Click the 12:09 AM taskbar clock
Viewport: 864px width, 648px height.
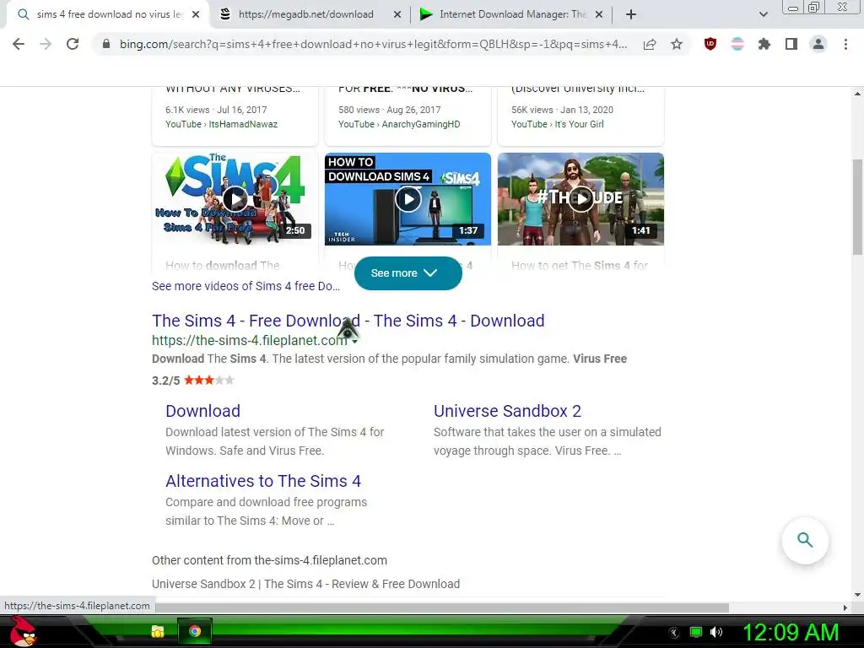(791, 632)
